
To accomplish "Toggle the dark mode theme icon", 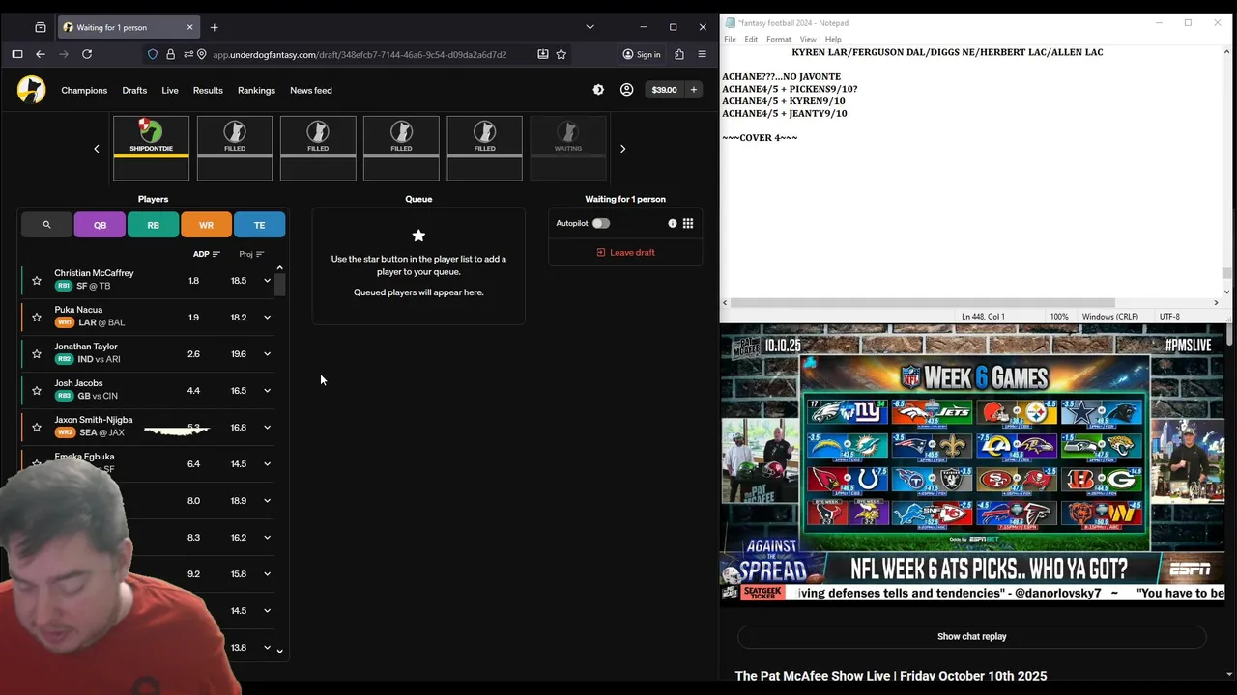I will pos(598,90).
